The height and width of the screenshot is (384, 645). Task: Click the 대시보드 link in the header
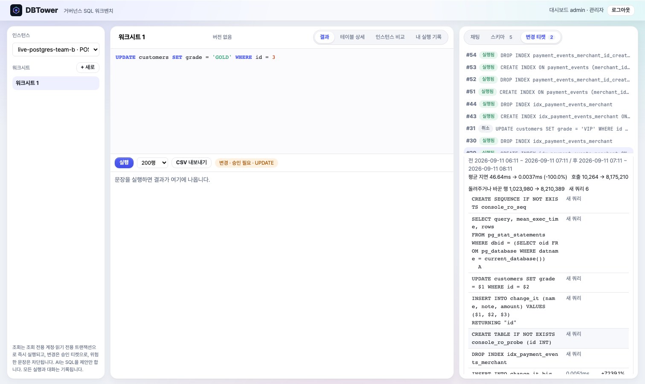coord(559,10)
